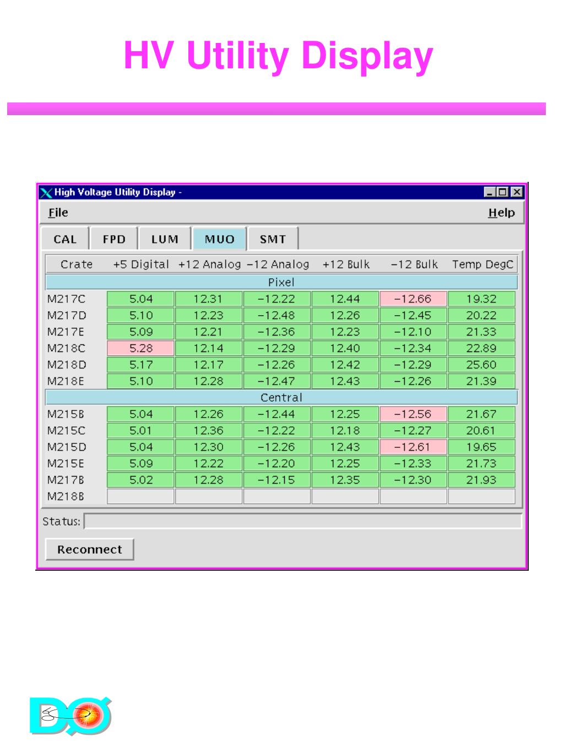The width and height of the screenshot is (564, 752).
Task: Click the +5 Digital column header
Action: coord(141,264)
